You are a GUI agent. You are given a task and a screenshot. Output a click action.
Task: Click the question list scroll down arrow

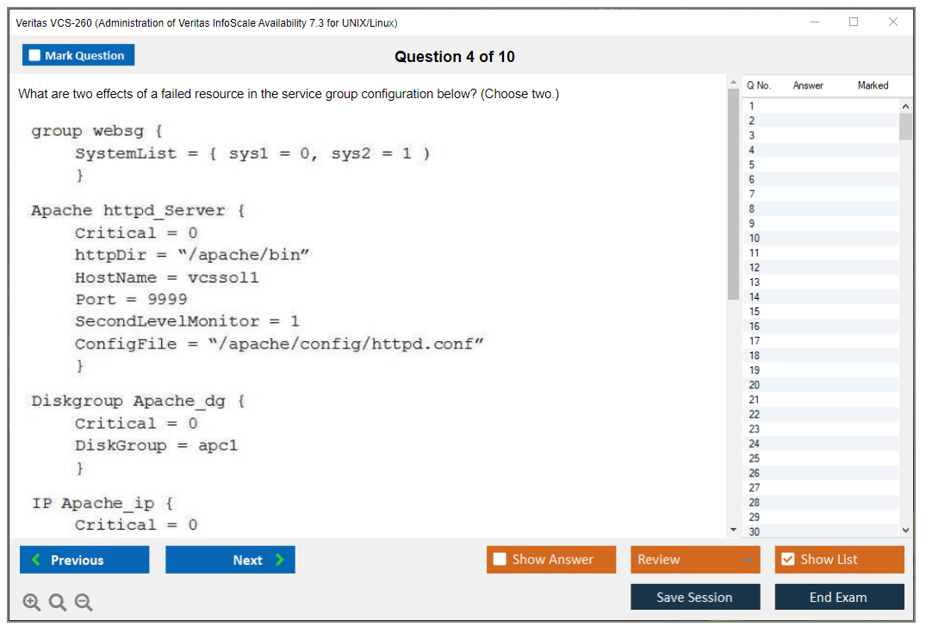tap(905, 531)
